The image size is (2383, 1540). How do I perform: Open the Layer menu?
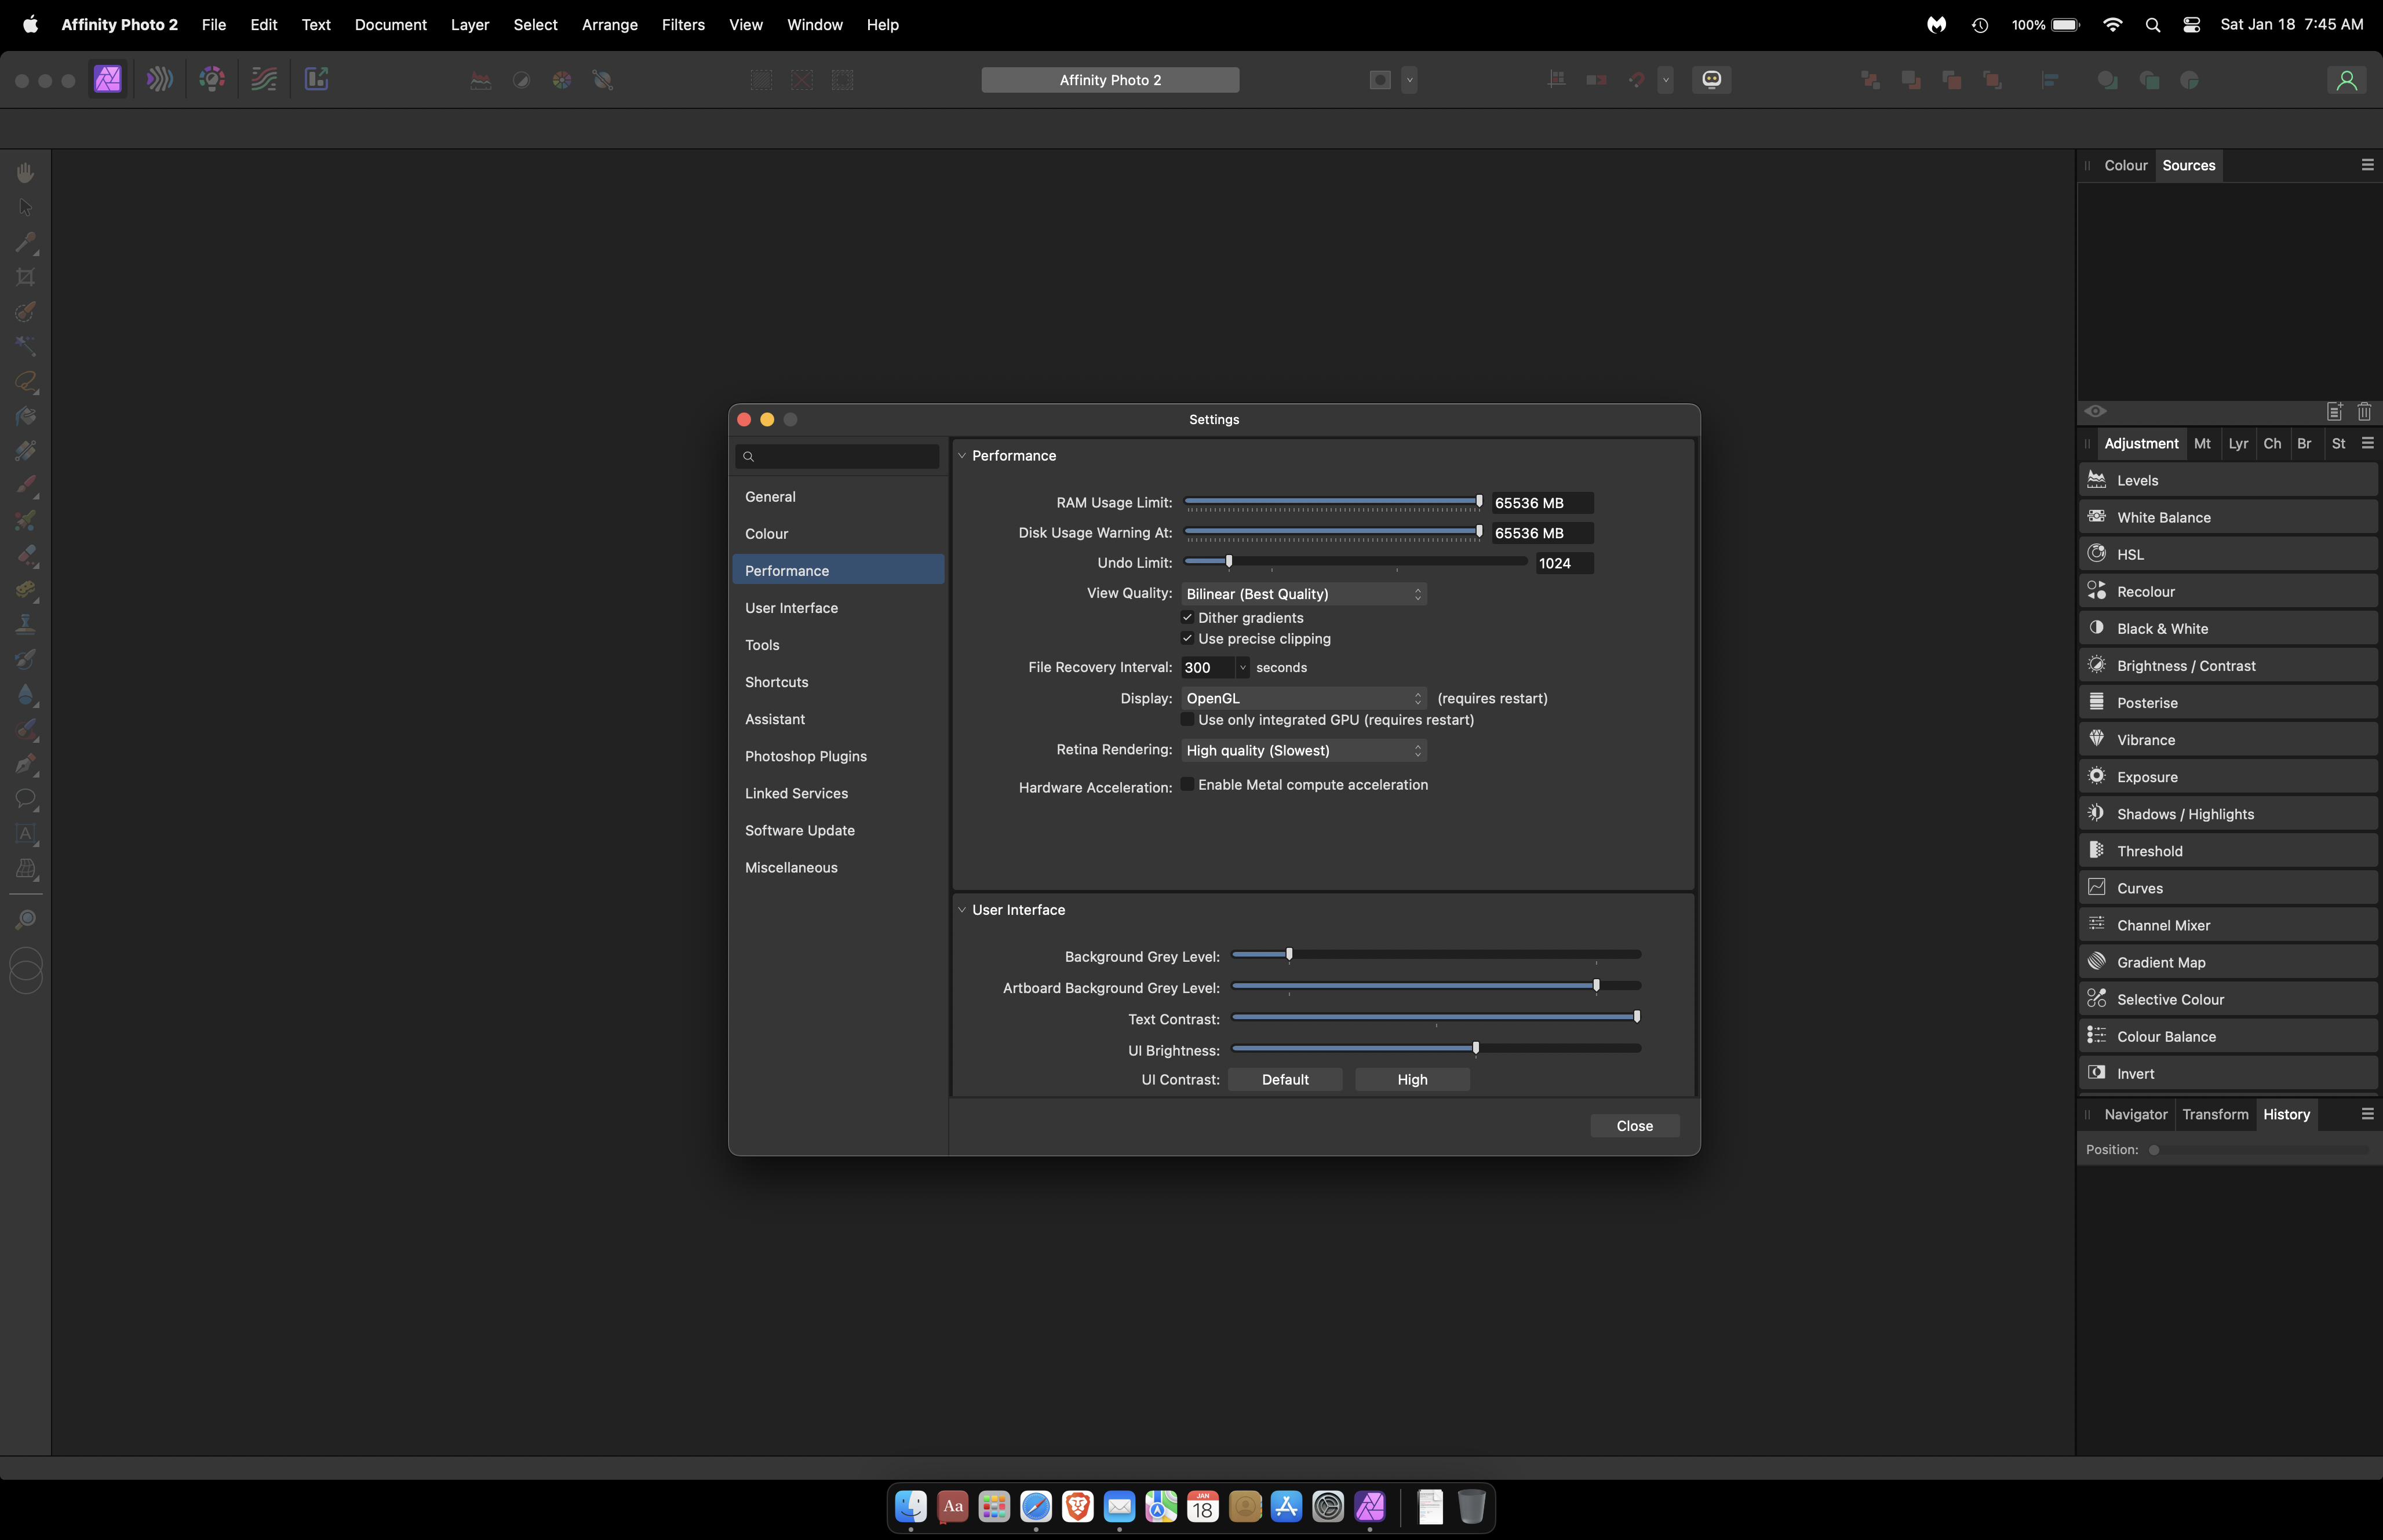tap(469, 25)
